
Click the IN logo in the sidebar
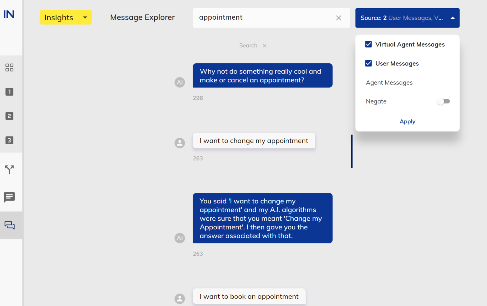(x=9, y=14)
